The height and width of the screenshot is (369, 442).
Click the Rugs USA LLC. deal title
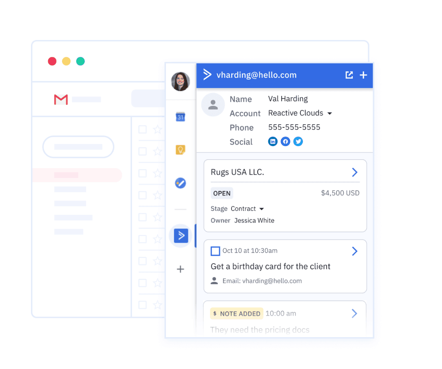click(x=237, y=172)
